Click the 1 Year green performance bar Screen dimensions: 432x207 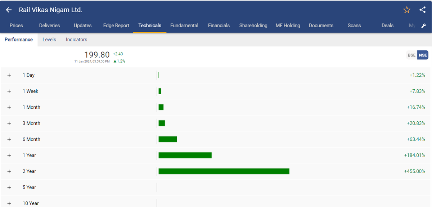185,155
